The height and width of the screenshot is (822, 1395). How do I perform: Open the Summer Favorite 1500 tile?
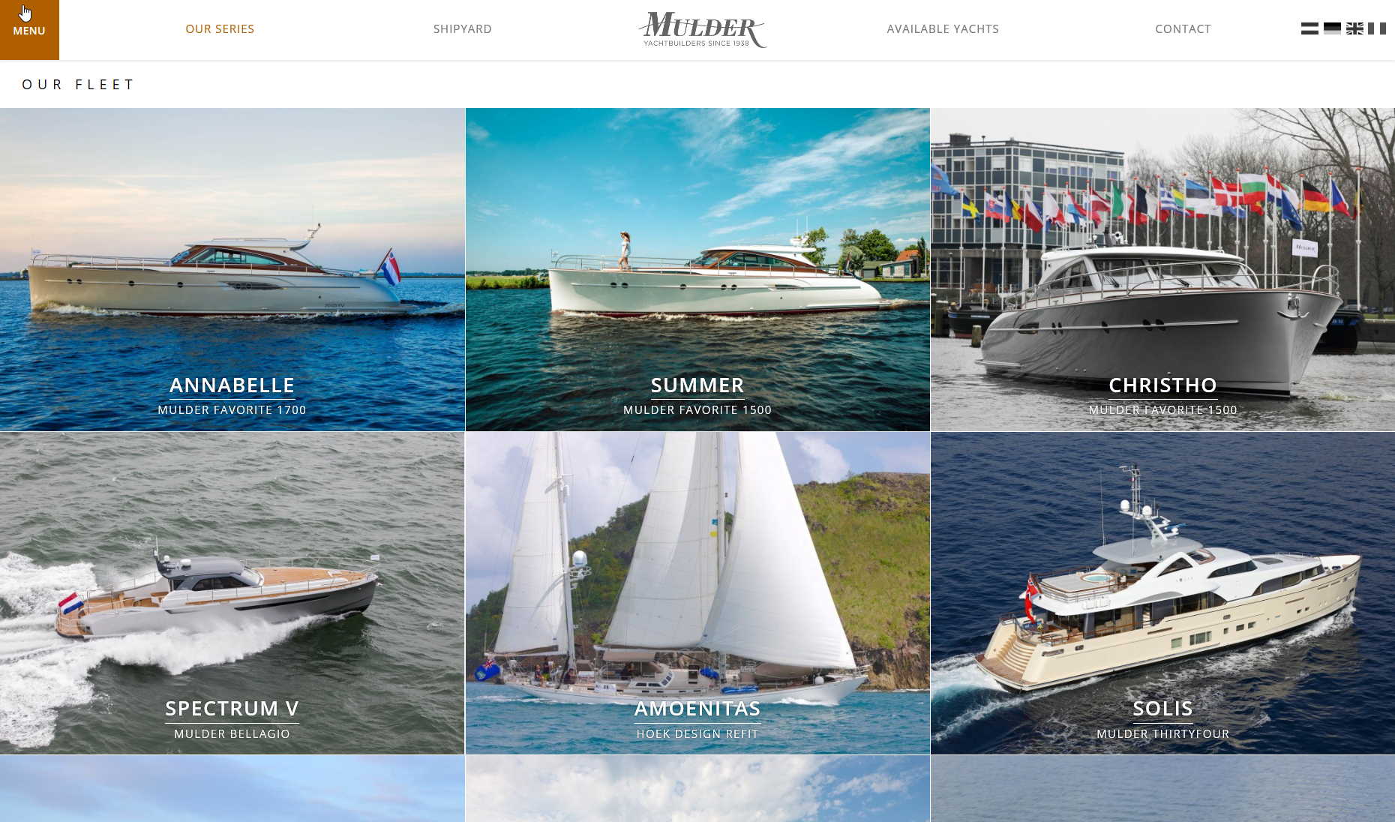click(x=697, y=269)
